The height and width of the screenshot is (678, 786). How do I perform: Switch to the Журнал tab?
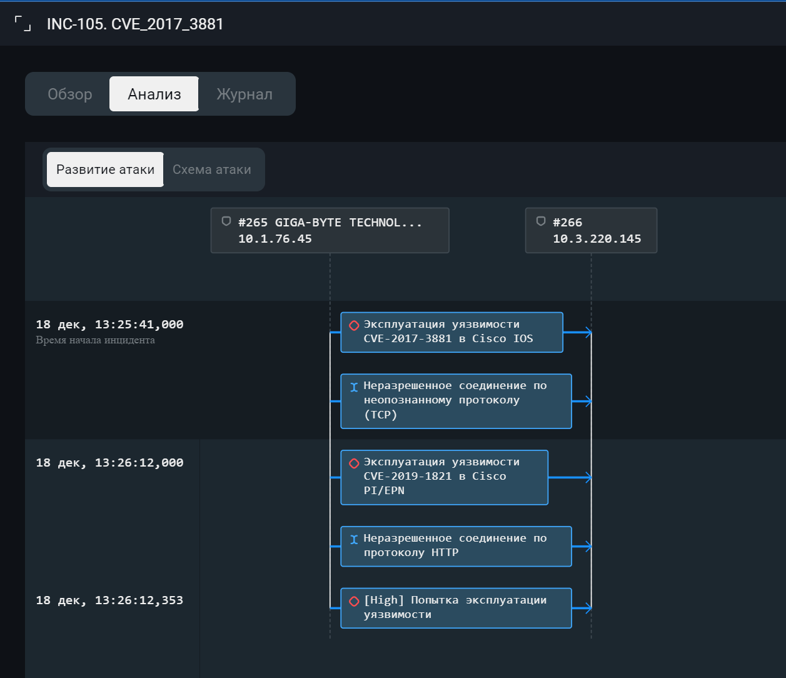tap(244, 94)
